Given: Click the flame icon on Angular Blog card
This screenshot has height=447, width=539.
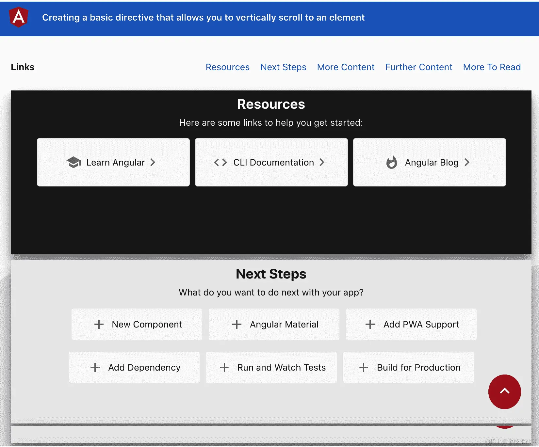Looking at the screenshot, I should coord(392,162).
